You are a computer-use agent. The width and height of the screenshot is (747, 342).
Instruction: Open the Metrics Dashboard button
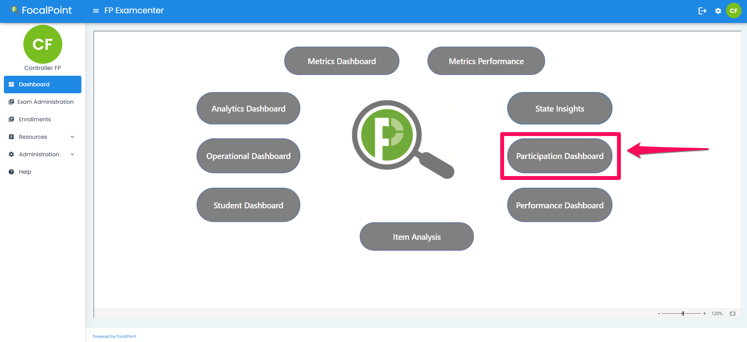click(342, 61)
